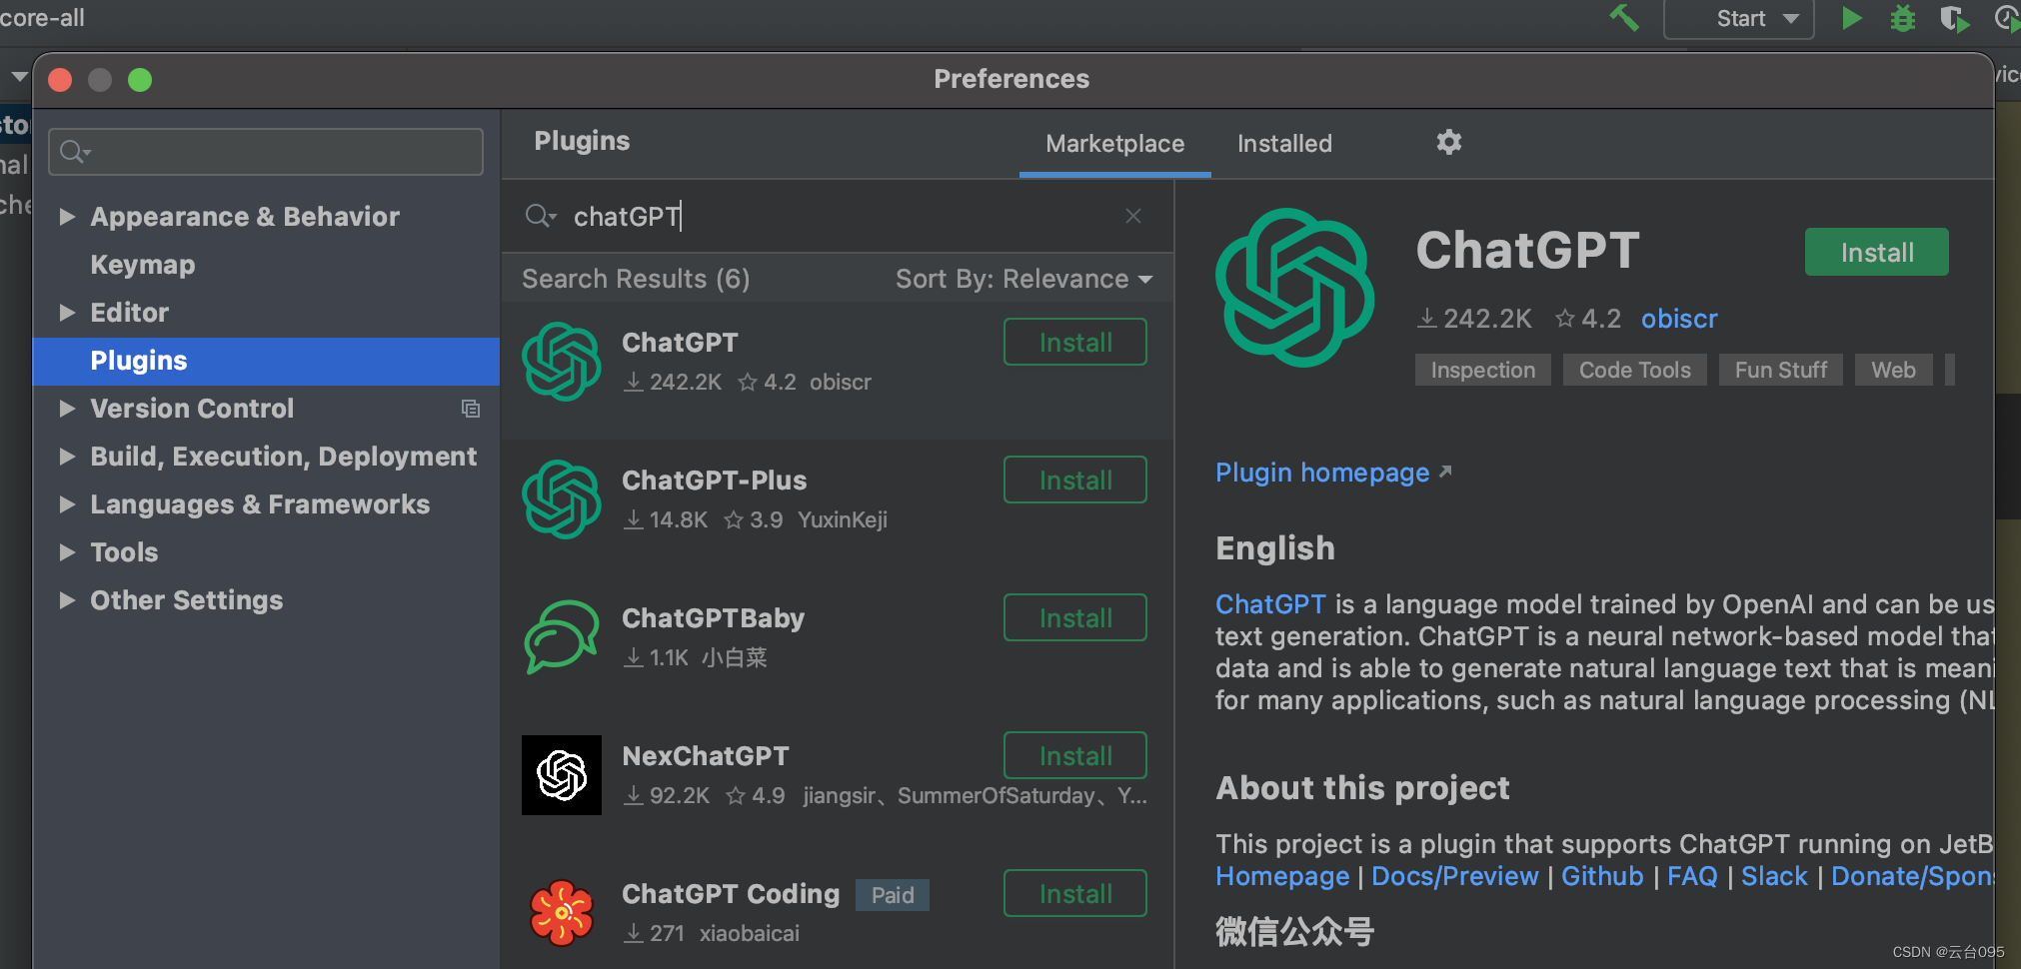This screenshot has height=969, width=2021.
Task: Click the settings search magnifier icon
Action: pyautogui.click(x=75, y=152)
